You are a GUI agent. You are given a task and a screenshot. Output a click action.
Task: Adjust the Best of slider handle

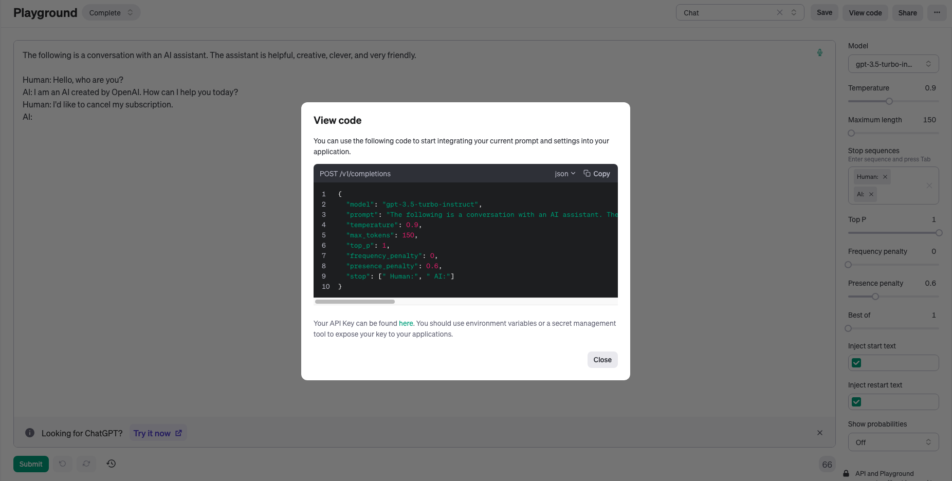click(848, 328)
